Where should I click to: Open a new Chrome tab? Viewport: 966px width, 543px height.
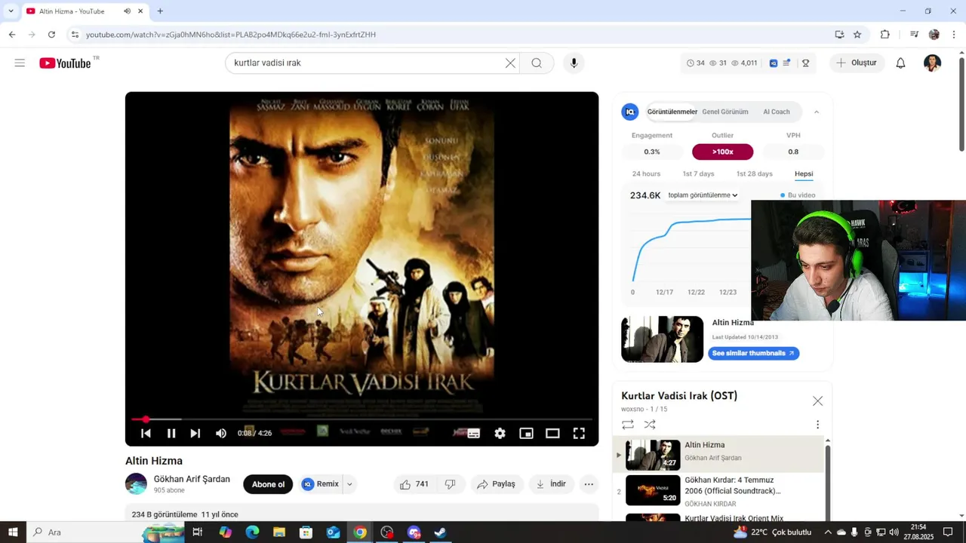tap(160, 11)
